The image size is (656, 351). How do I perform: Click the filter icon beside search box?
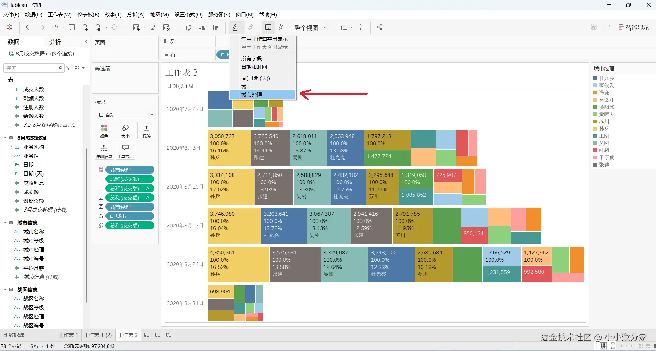68,68
